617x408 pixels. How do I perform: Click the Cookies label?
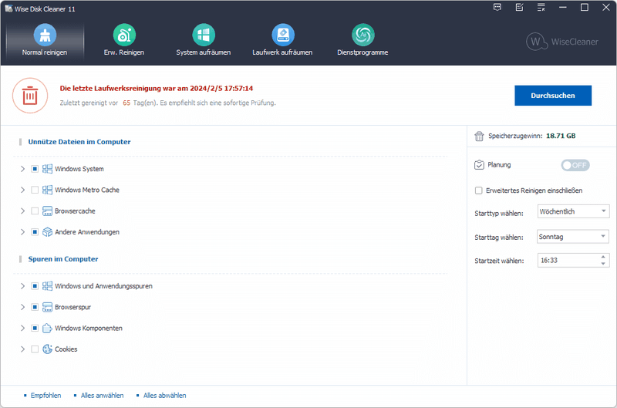coord(66,349)
